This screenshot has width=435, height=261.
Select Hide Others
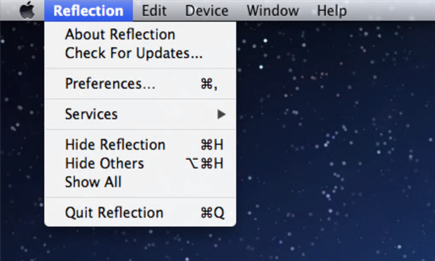coord(104,163)
